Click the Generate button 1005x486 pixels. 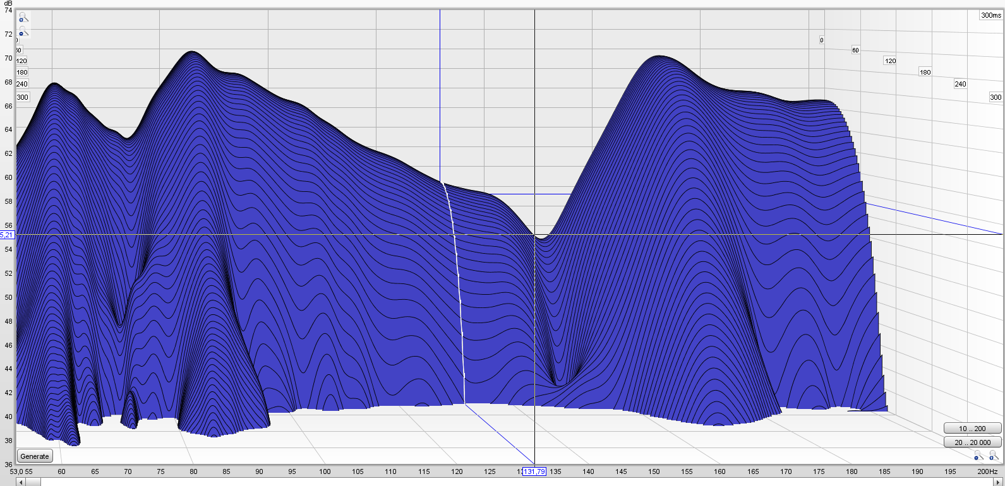[35, 456]
